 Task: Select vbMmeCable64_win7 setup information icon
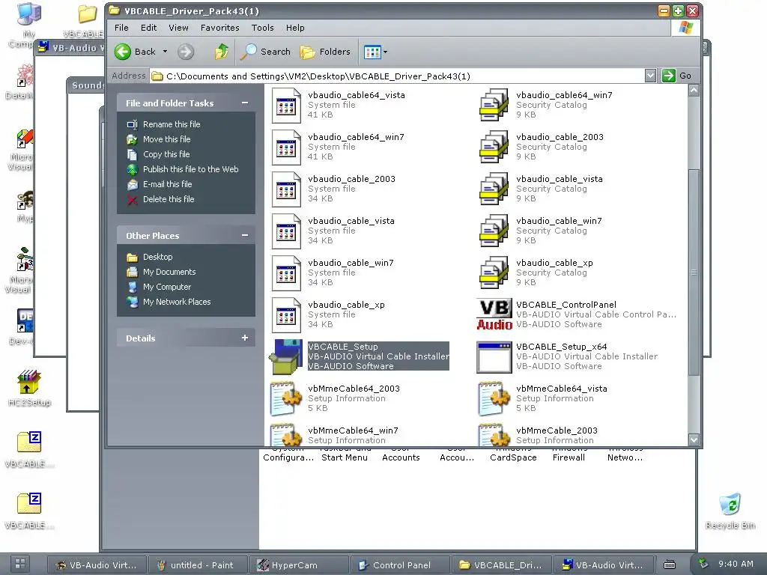coord(286,434)
